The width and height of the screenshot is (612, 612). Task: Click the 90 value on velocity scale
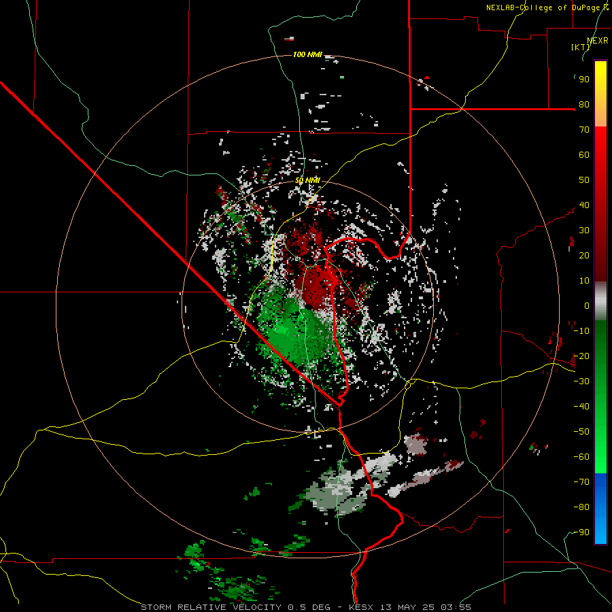(584, 80)
